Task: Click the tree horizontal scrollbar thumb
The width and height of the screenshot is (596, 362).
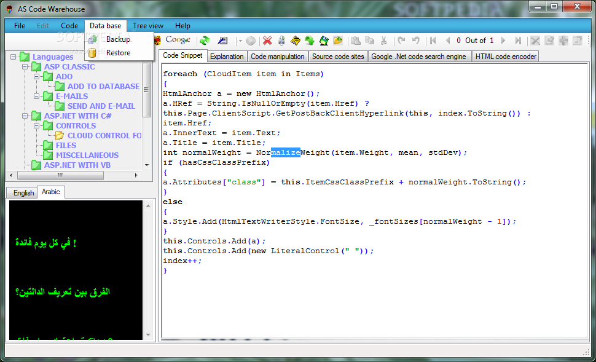Action: tap(60, 176)
